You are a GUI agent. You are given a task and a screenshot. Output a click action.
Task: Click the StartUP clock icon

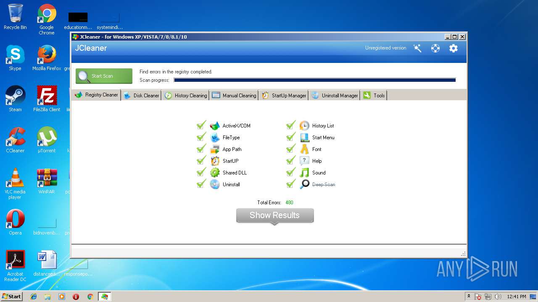(x=215, y=161)
